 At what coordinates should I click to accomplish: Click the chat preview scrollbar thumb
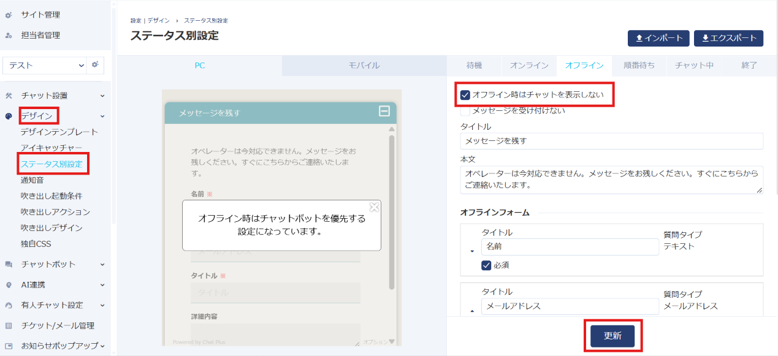pos(392,212)
